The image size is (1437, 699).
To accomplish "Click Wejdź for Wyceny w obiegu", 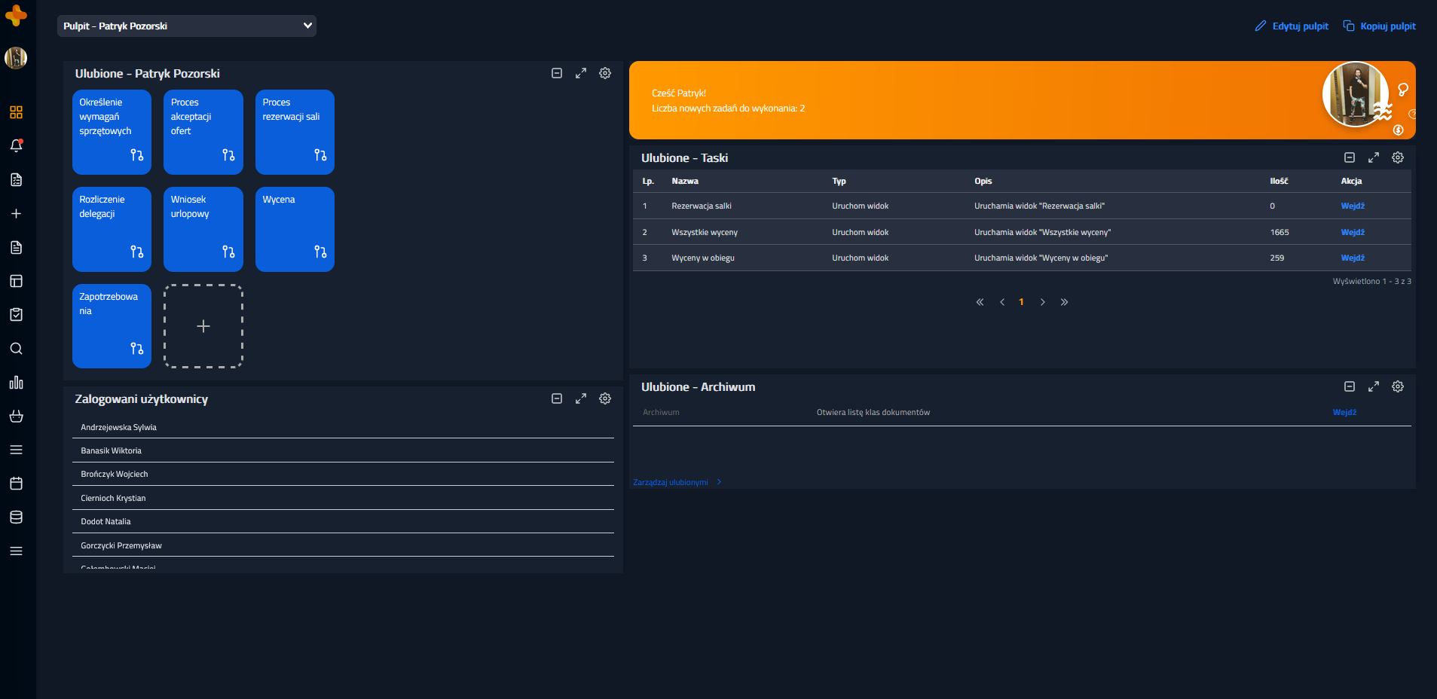I will point(1353,258).
